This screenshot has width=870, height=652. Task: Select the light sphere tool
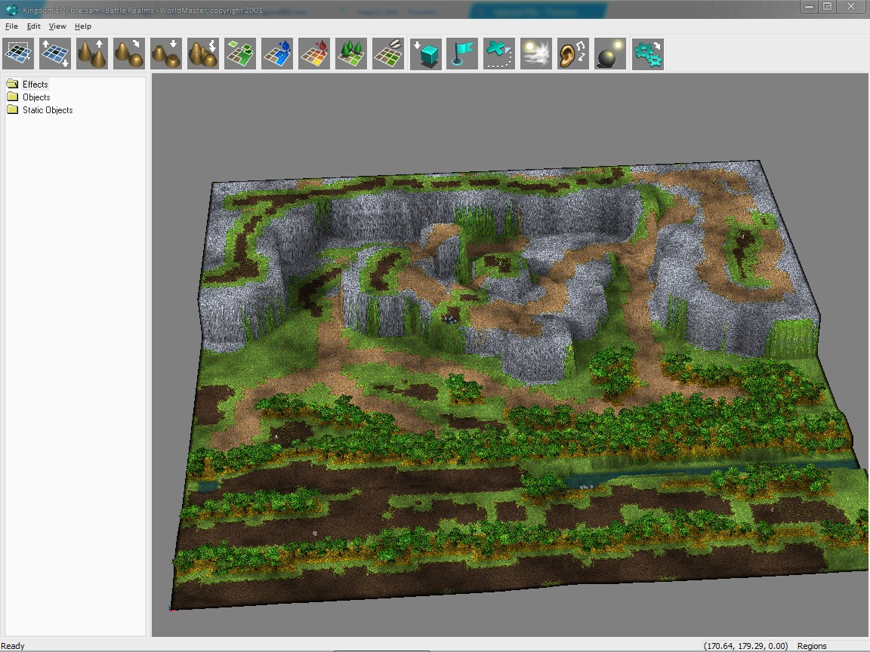(x=610, y=54)
